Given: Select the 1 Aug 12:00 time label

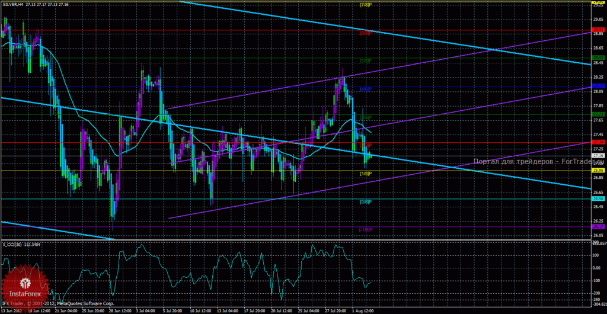Looking at the screenshot, I should click(361, 310).
